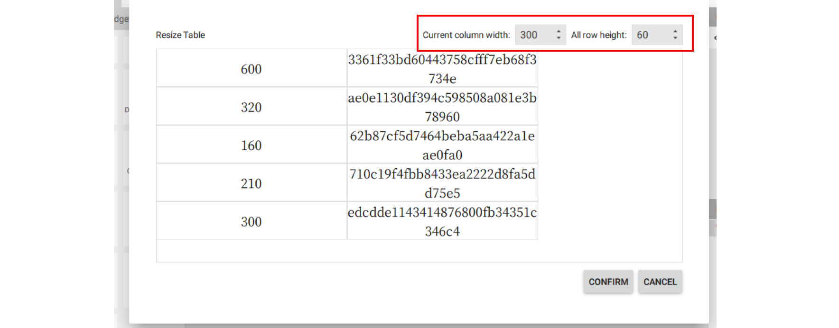Focus the All row height input field

(x=651, y=35)
